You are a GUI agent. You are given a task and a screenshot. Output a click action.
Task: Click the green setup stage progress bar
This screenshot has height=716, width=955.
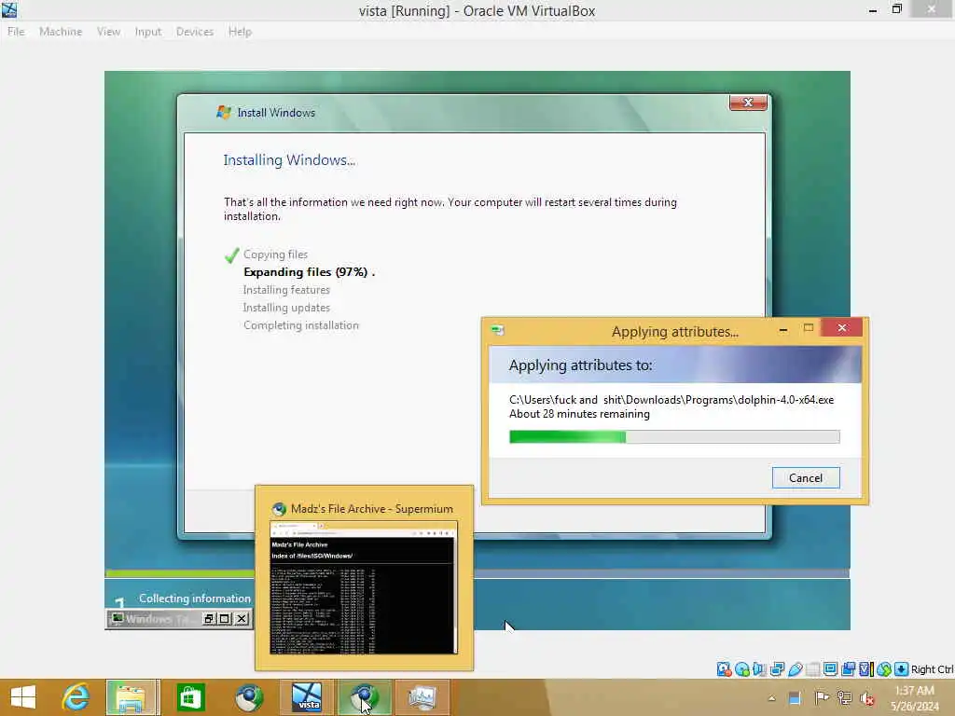180,573
